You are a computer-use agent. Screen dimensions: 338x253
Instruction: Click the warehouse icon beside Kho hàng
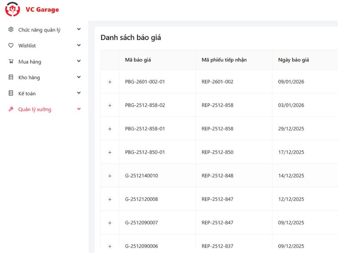(11, 78)
